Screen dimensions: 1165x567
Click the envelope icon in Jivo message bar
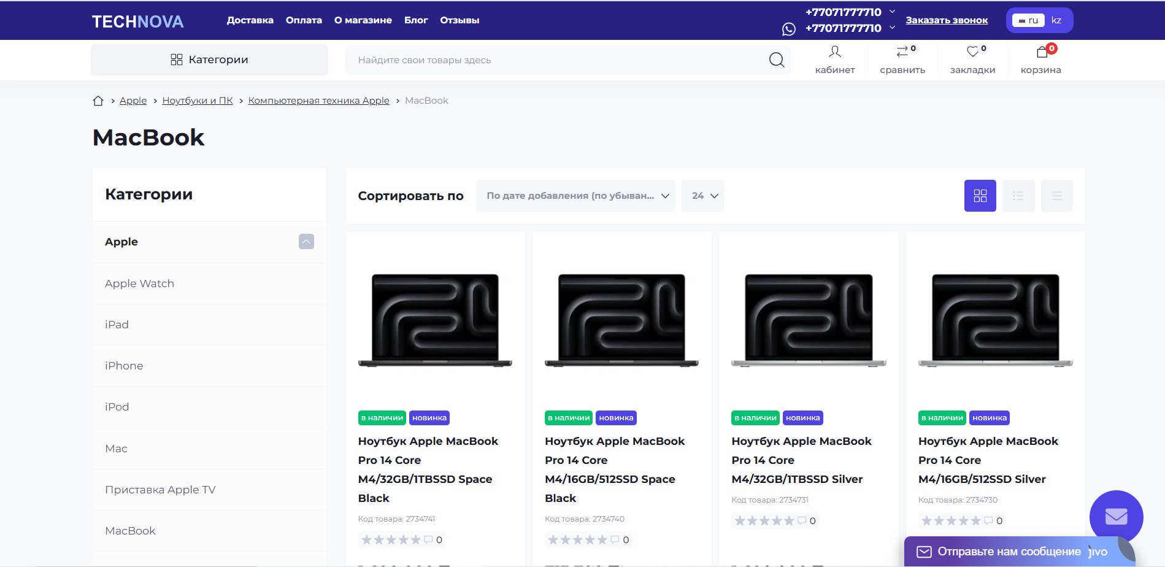click(x=924, y=552)
